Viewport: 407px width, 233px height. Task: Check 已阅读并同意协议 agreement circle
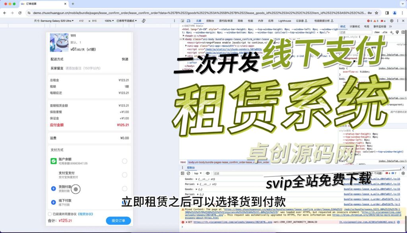coord(50,214)
